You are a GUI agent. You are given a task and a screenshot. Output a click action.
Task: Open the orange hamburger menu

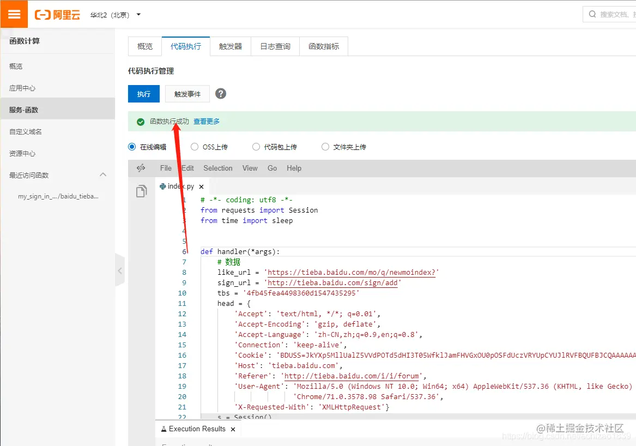[14, 14]
